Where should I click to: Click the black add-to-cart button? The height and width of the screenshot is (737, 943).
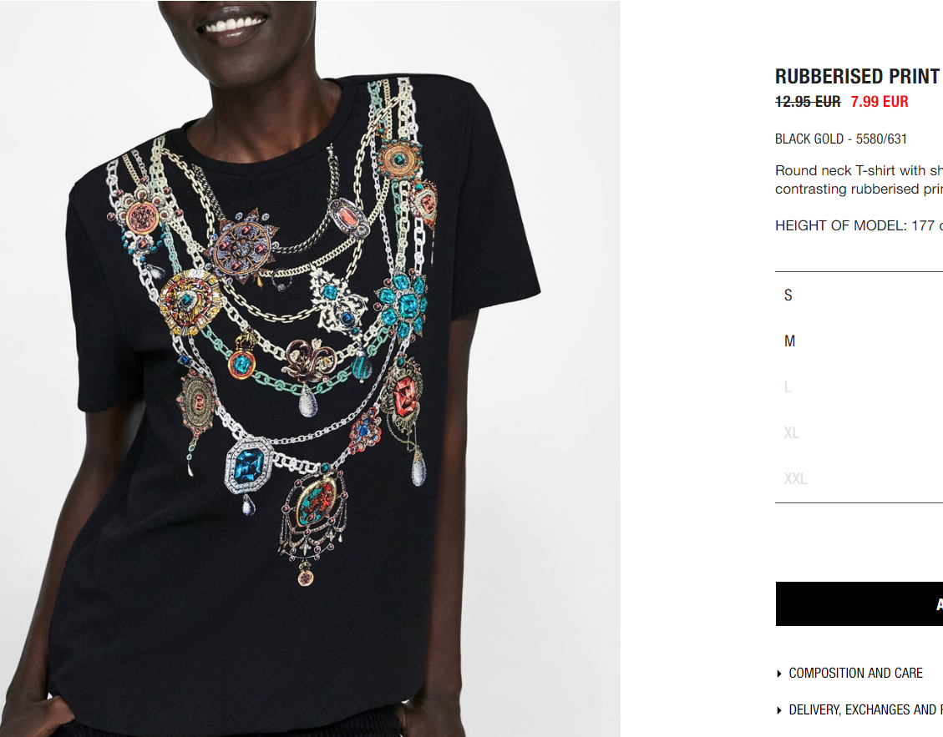point(859,604)
